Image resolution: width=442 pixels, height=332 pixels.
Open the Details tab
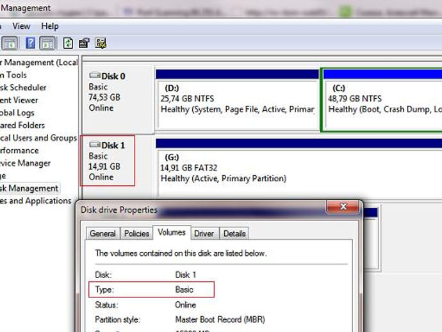tap(234, 233)
